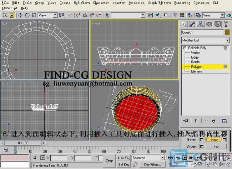Select the Edge sub-object level
The image size is (232, 169).
point(195,57)
